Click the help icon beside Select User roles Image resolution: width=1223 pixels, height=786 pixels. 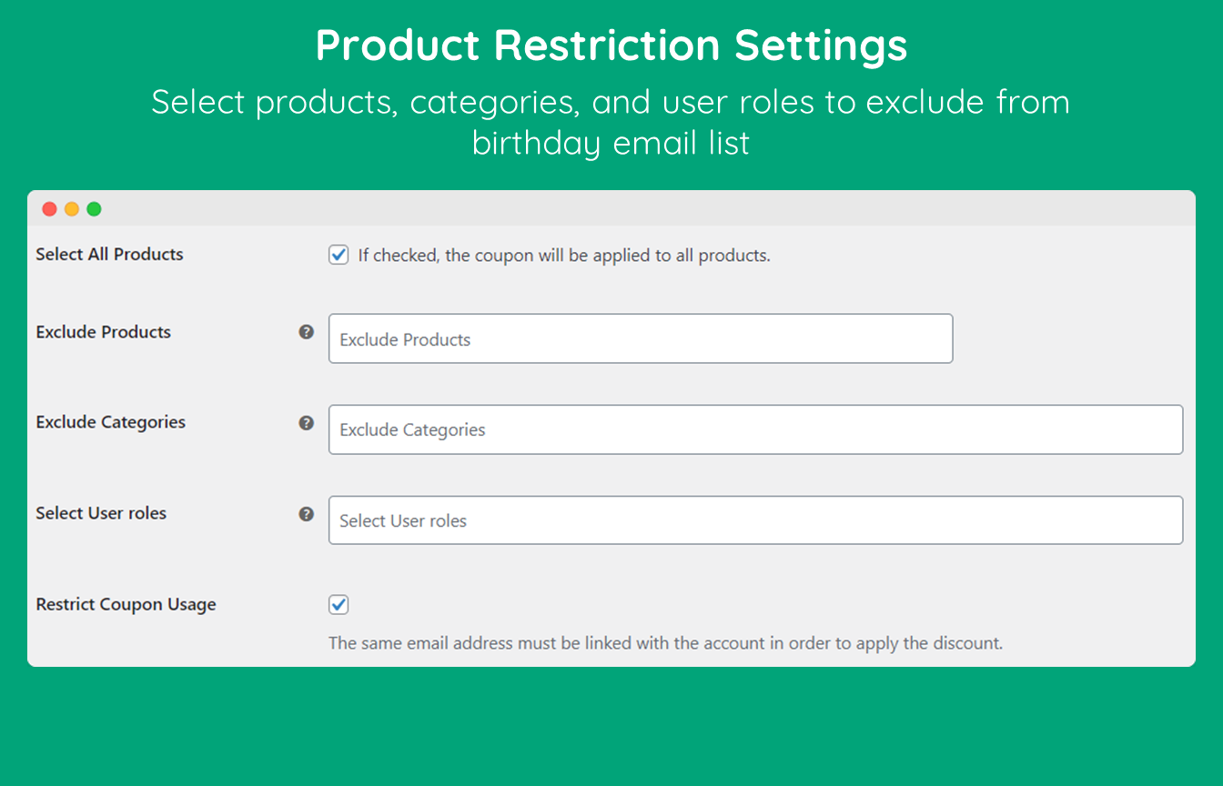point(307,514)
